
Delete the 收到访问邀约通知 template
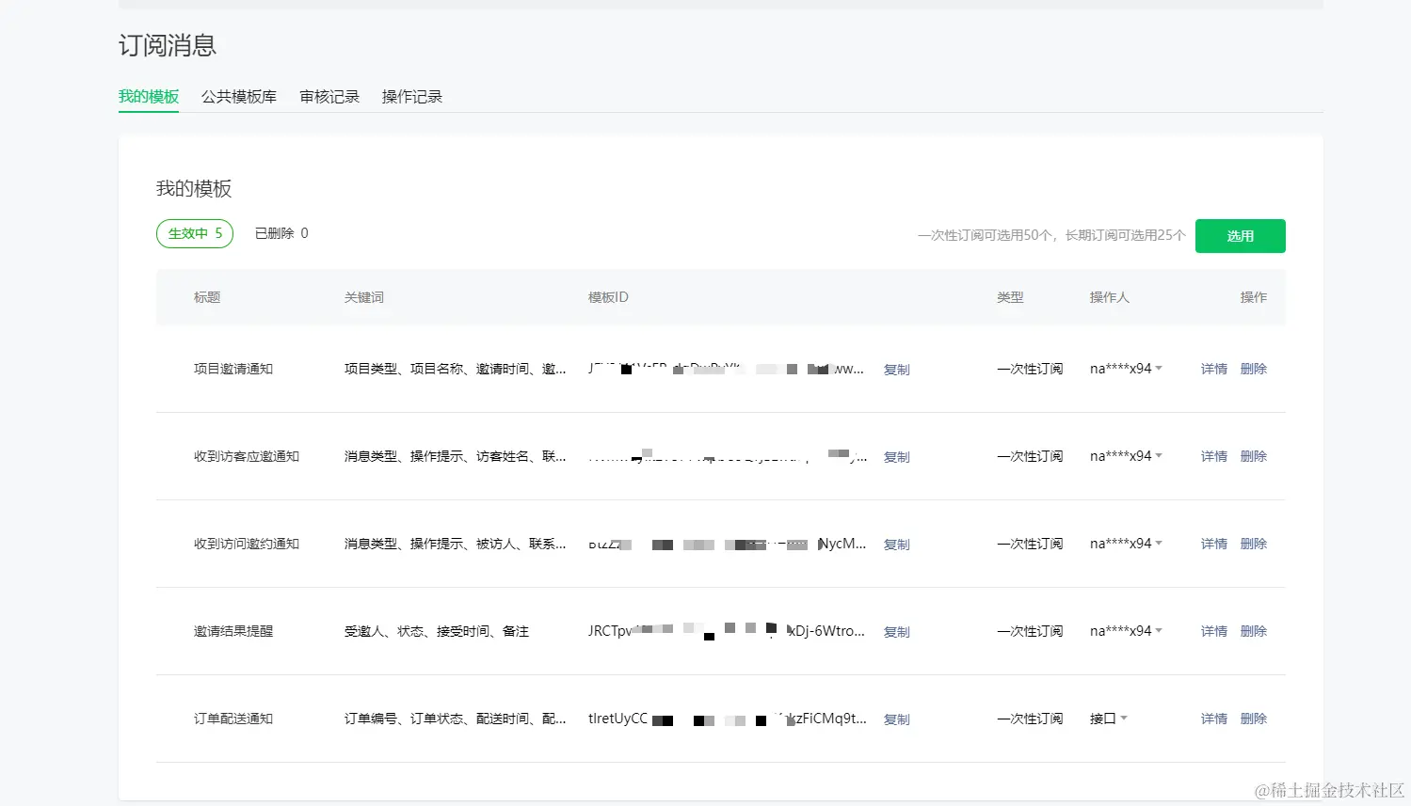[x=1254, y=544]
